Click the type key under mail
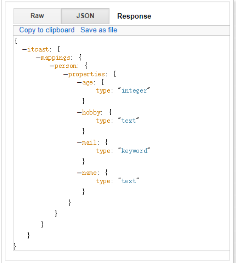The image size is (236, 263). pos(103,151)
